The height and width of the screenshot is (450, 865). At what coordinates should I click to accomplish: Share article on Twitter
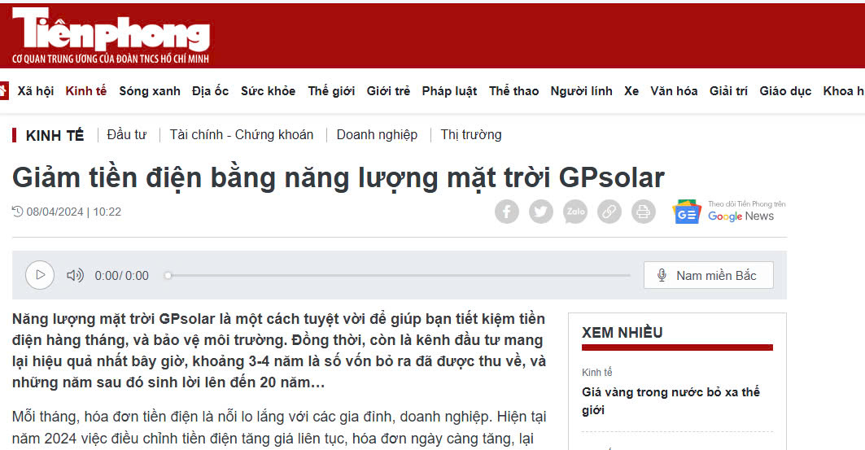point(540,212)
